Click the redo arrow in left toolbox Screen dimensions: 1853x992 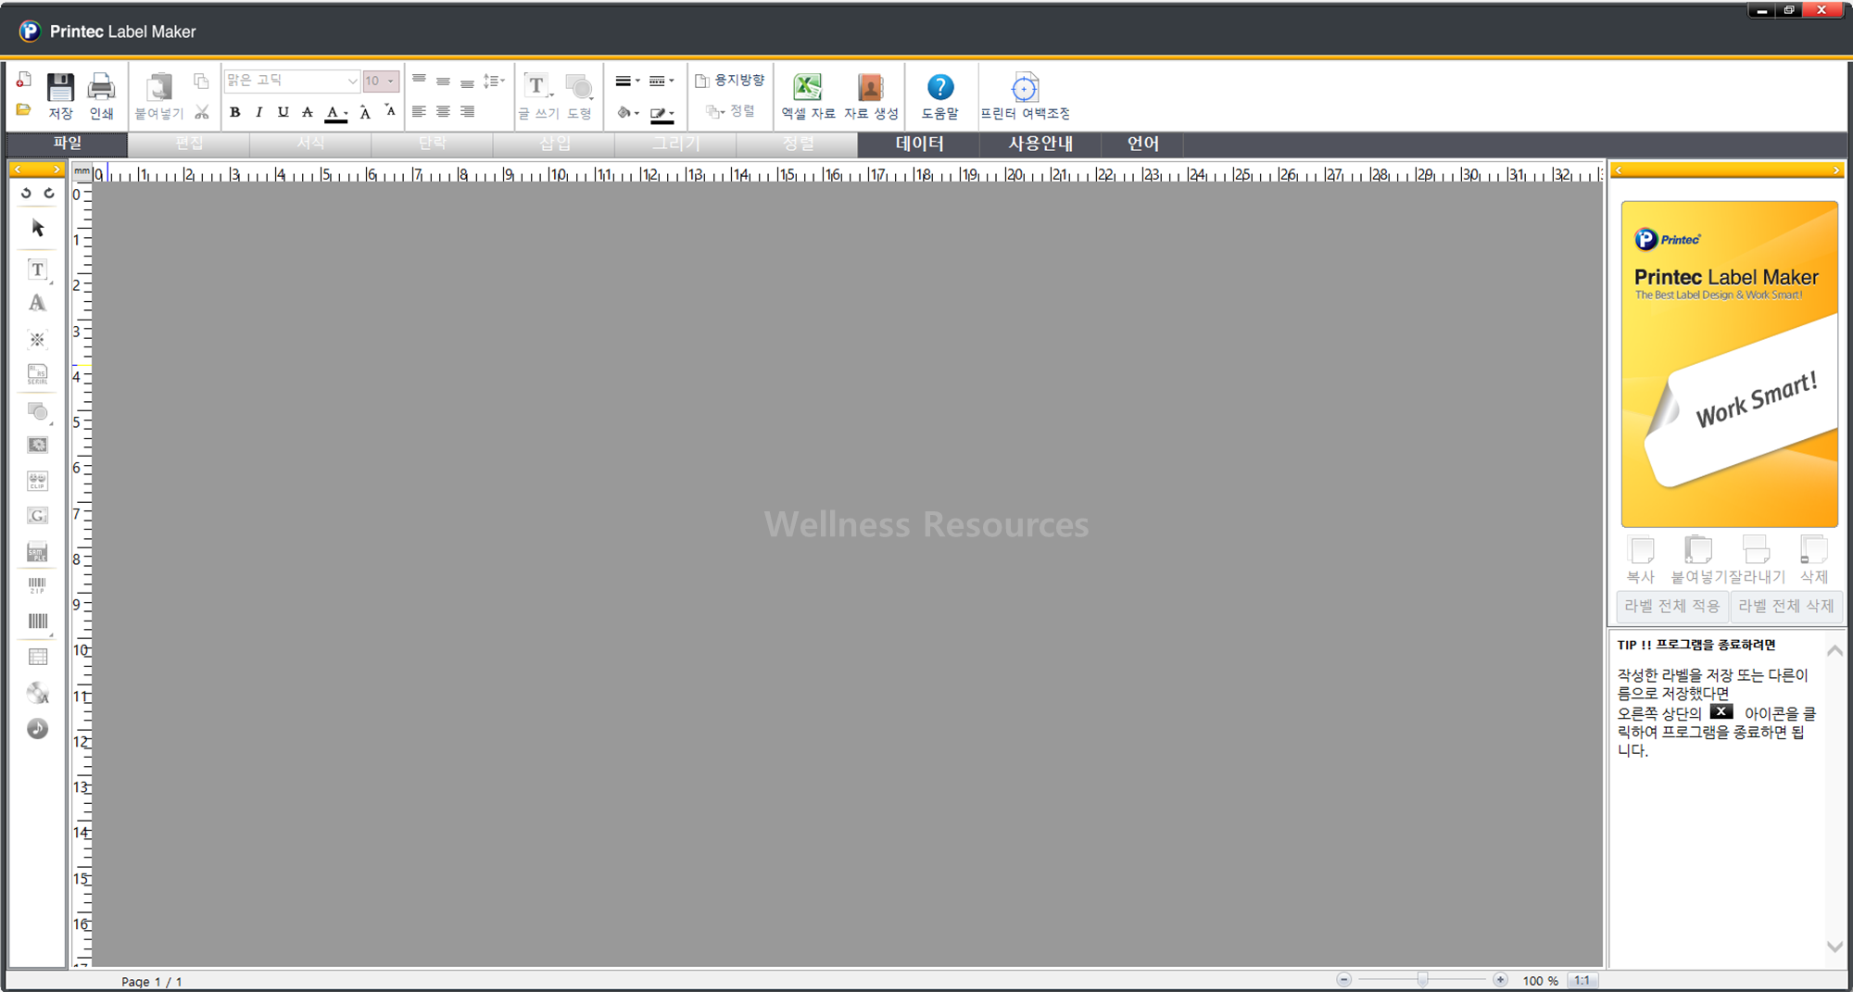pyautogui.click(x=49, y=194)
